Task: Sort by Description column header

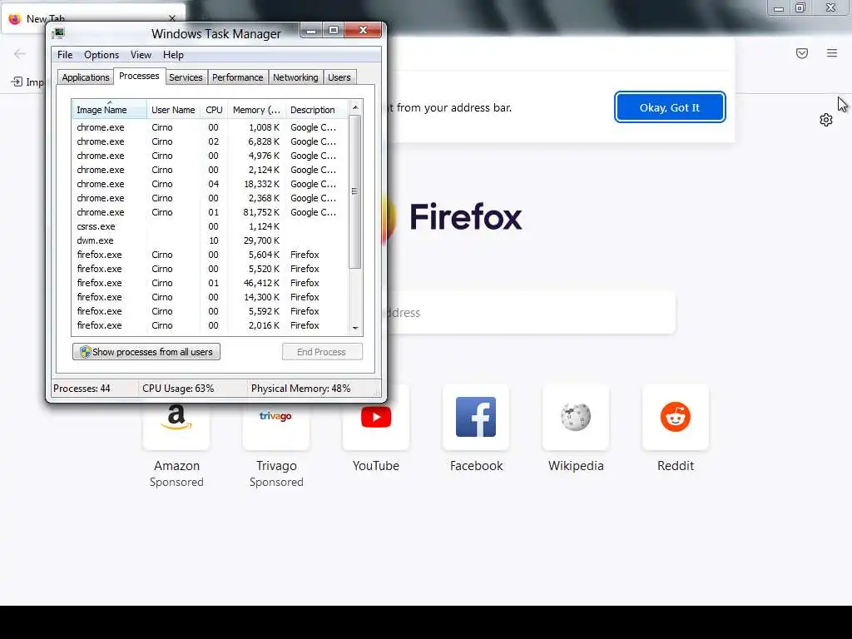Action: coord(316,110)
